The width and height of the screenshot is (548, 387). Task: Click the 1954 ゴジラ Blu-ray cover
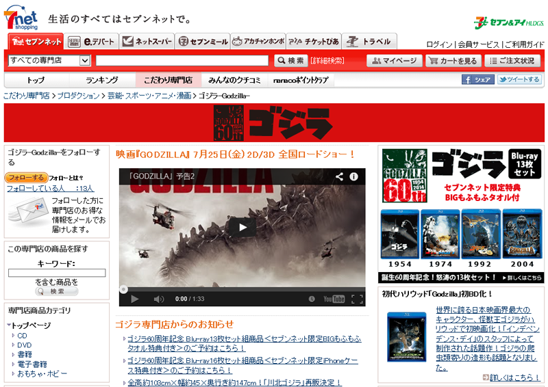click(x=400, y=234)
